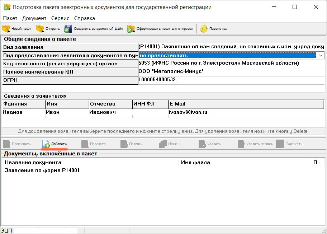327x234 pixels.
Task: Click the Удалить delete icon
Action: [202, 144]
